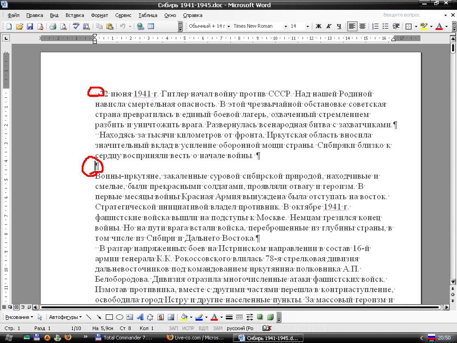
Task: Select the Rectangle drawing tool
Action: (x=109, y=318)
